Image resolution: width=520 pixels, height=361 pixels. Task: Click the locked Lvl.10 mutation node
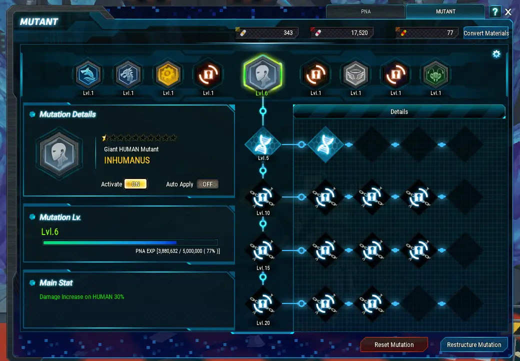click(263, 197)
